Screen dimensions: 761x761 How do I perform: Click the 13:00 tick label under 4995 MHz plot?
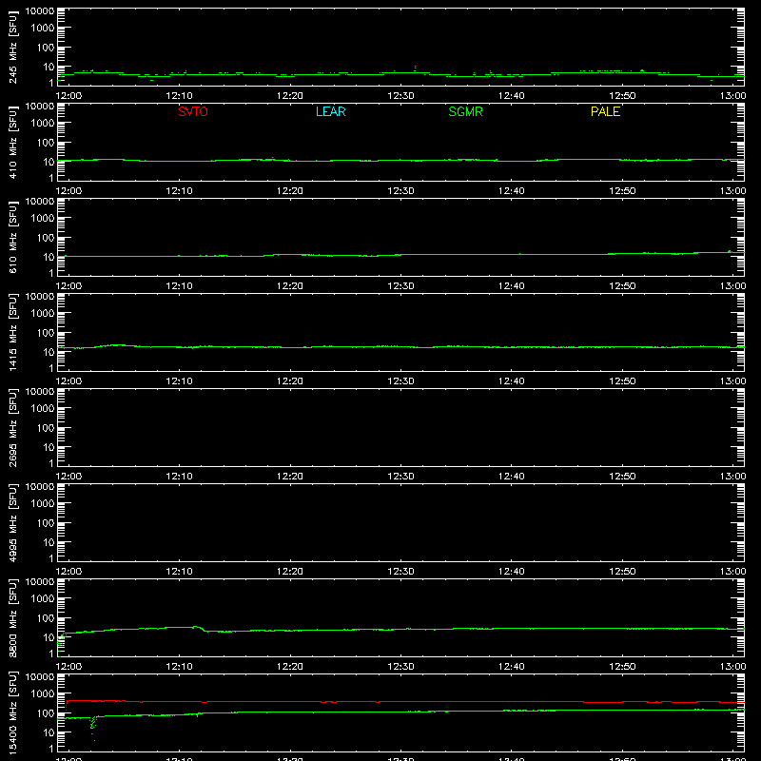[732, 572]
